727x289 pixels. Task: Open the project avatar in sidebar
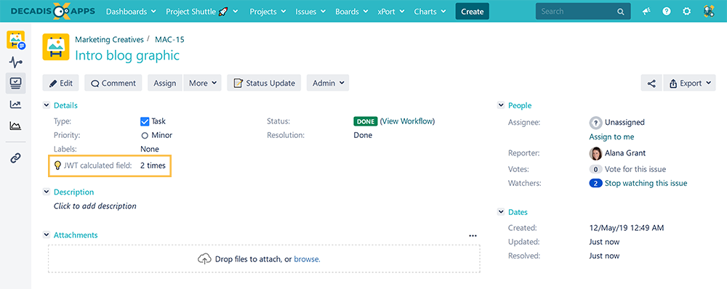[16, 40]
